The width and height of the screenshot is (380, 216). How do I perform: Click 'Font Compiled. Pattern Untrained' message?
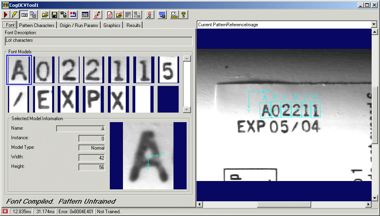[61, 201]
